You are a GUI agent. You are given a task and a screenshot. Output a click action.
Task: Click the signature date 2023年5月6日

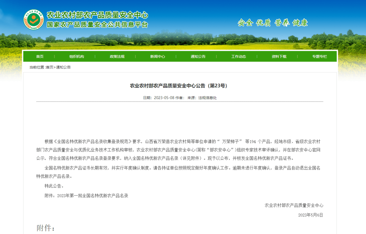pyautogui.click(x=310, y=215)
